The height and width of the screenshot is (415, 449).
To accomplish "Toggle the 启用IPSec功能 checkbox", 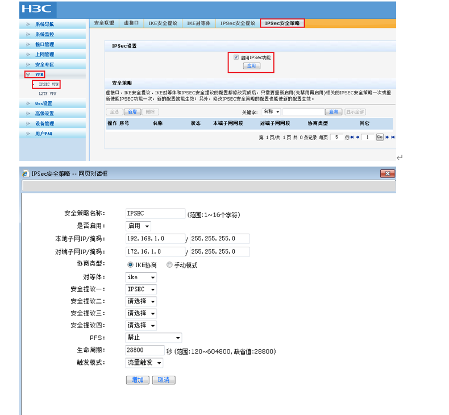I will coord(236,57).
